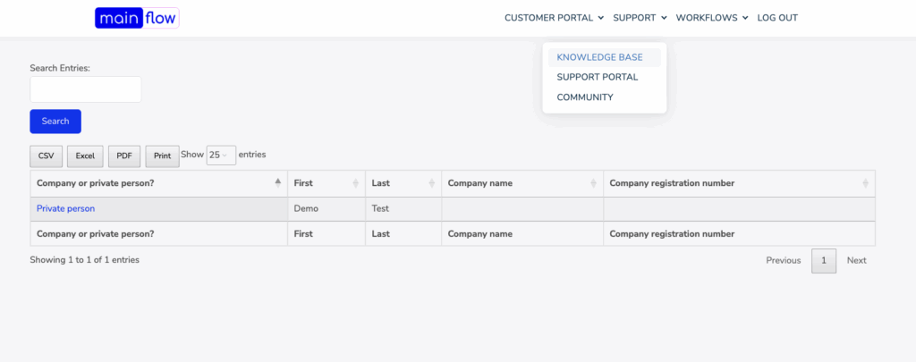Export table as CSV
The image size is (916, 362).
47,156
